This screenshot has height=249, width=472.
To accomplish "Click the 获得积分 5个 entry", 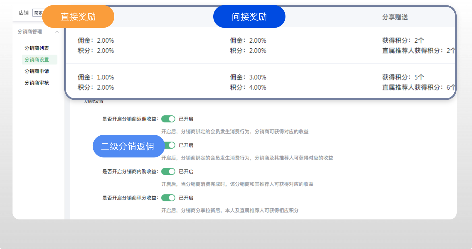I will pyautogui.click(x=403, y=77).
